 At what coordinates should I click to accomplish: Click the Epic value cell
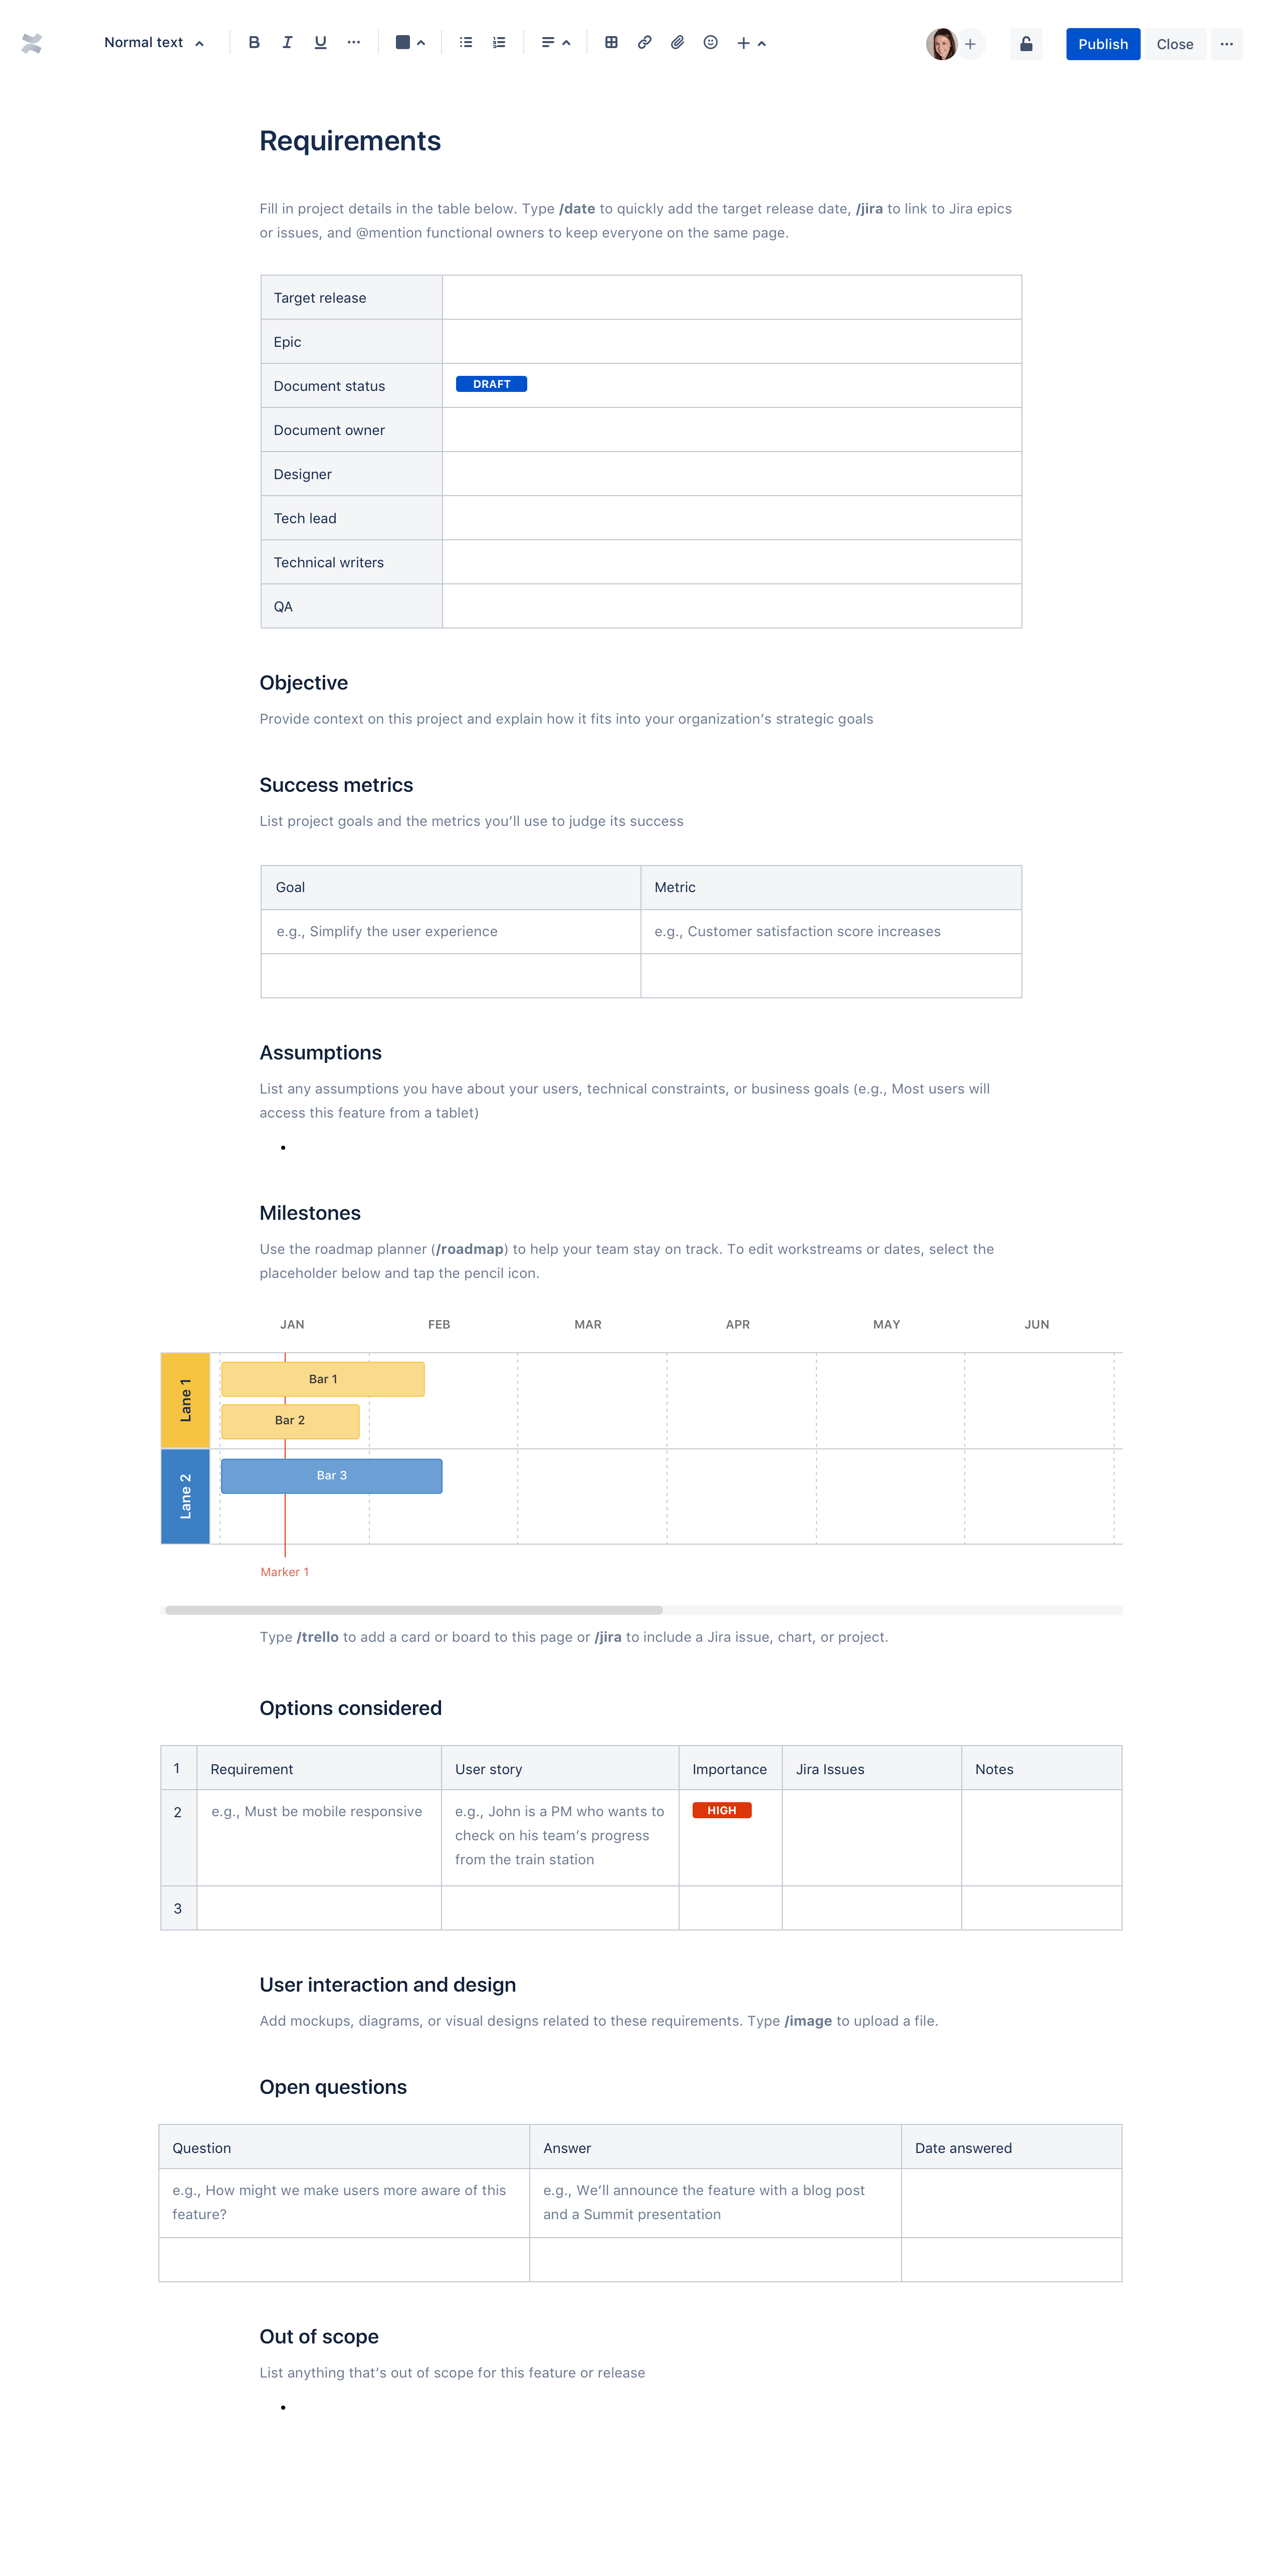(731, 342)
